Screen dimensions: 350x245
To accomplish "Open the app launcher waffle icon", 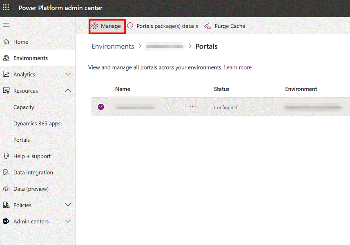I will [6, 7].
